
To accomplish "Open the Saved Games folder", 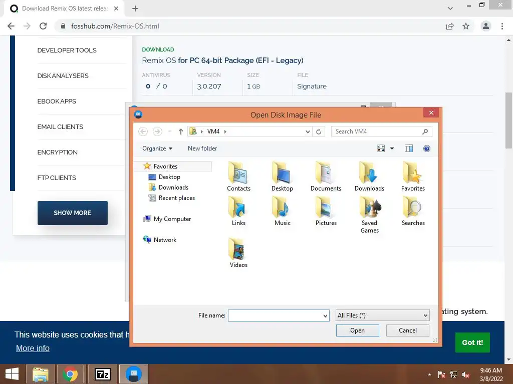I will pos(369,214).
